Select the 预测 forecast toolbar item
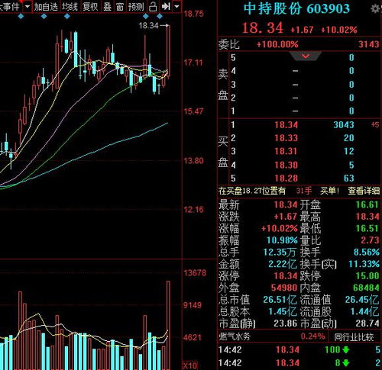Image resolution: width=382 pixels, height=370 pixels. click(136, 7)
